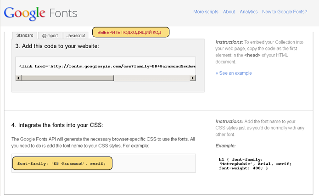Click the h1 Metrophobic example code

pos(255,164)
